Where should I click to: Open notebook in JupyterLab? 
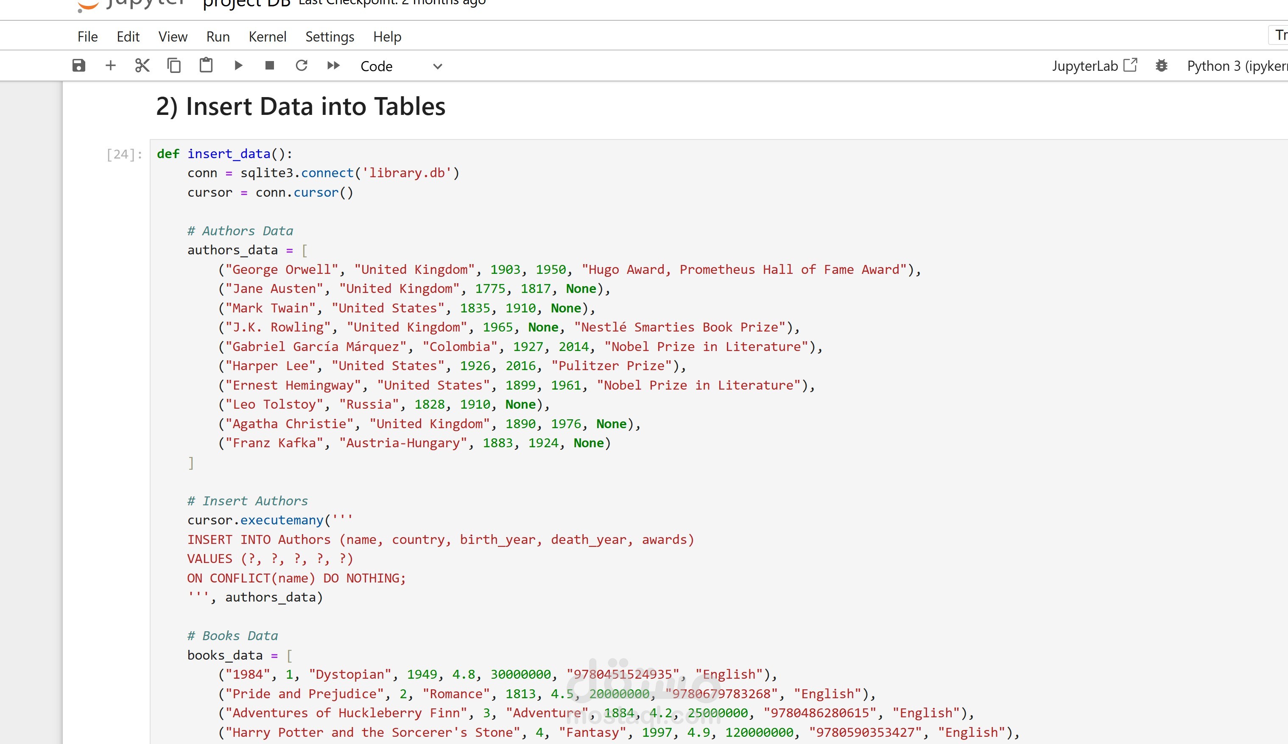click(x=1094, y=66)
